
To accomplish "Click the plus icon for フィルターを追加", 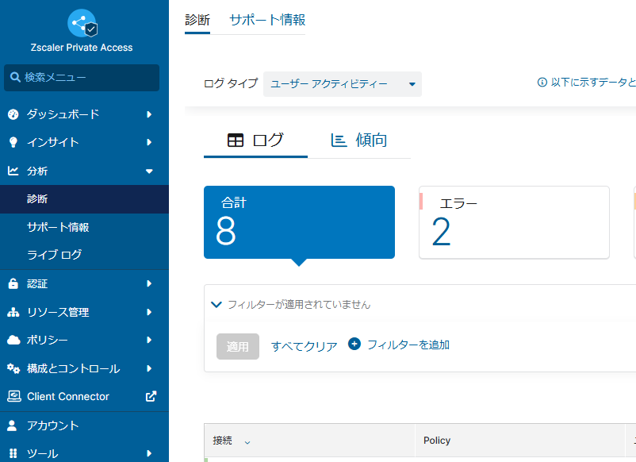I will [x=354, y=345].
